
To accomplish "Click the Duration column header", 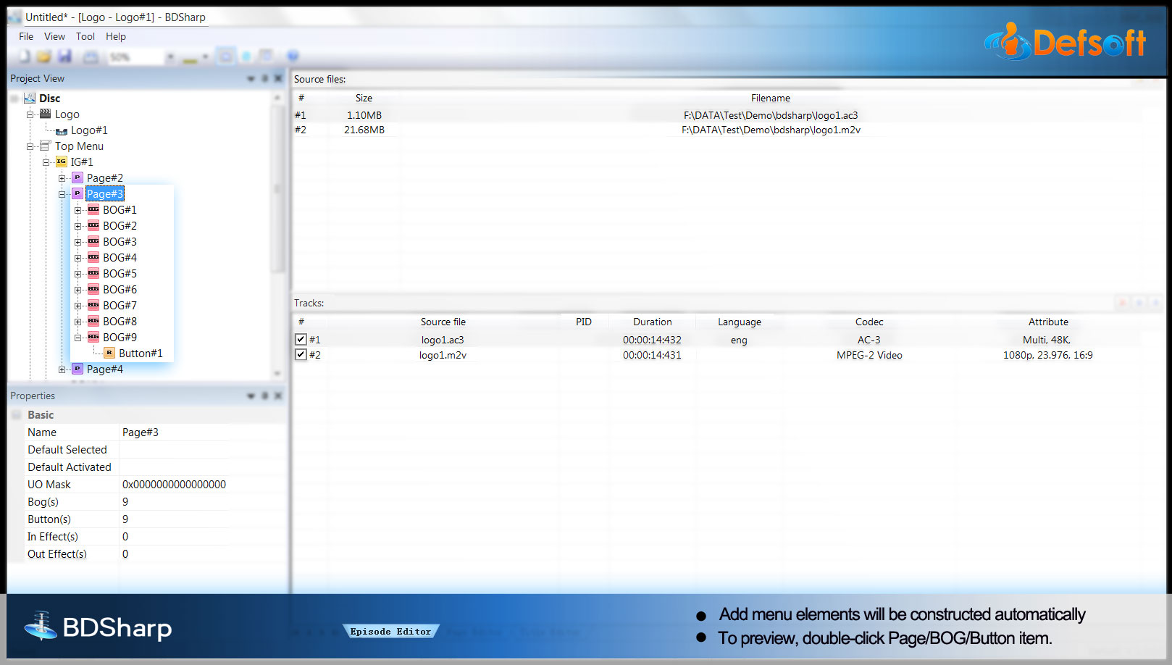I will (652, 322).
